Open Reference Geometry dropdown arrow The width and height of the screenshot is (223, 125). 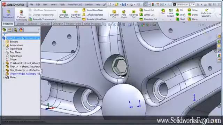pyautogui.click(x=206, y=20)
